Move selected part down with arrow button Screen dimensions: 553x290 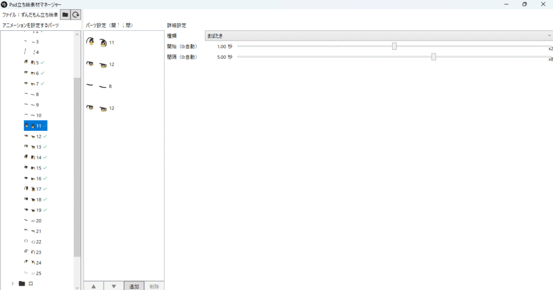[113, 286]
